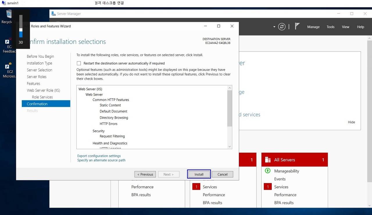Click the Cancel button in the wizard
Viewport: 372px width, 215px height.
[222, 174]
